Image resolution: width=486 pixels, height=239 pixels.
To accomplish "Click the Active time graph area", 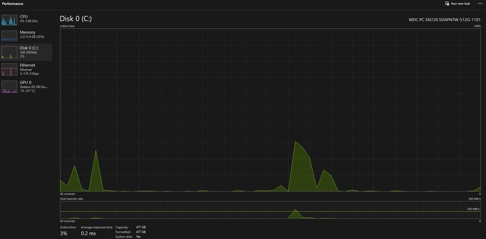I will click(x=270, y=110).
